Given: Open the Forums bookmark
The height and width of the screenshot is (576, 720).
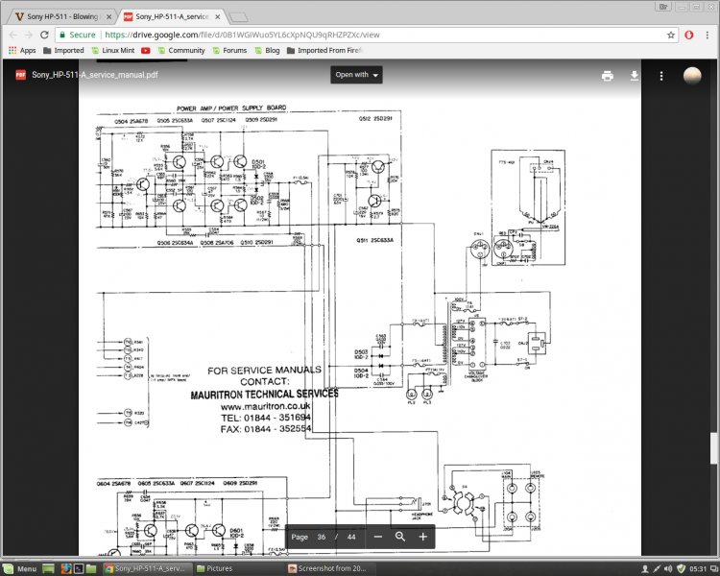Looking at the screenshot, I should pyautogui.click(x=229, y=50).
